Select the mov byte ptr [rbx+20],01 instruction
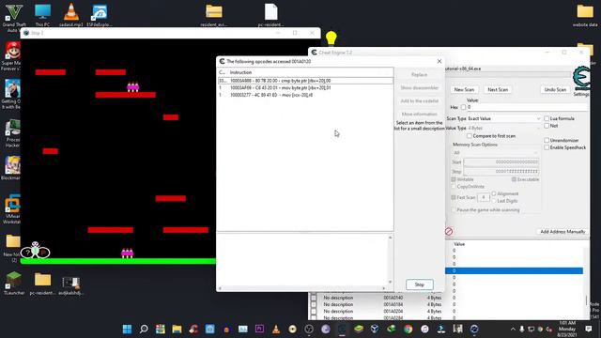This screenshot has width=601, height=338. click(305, 87)
